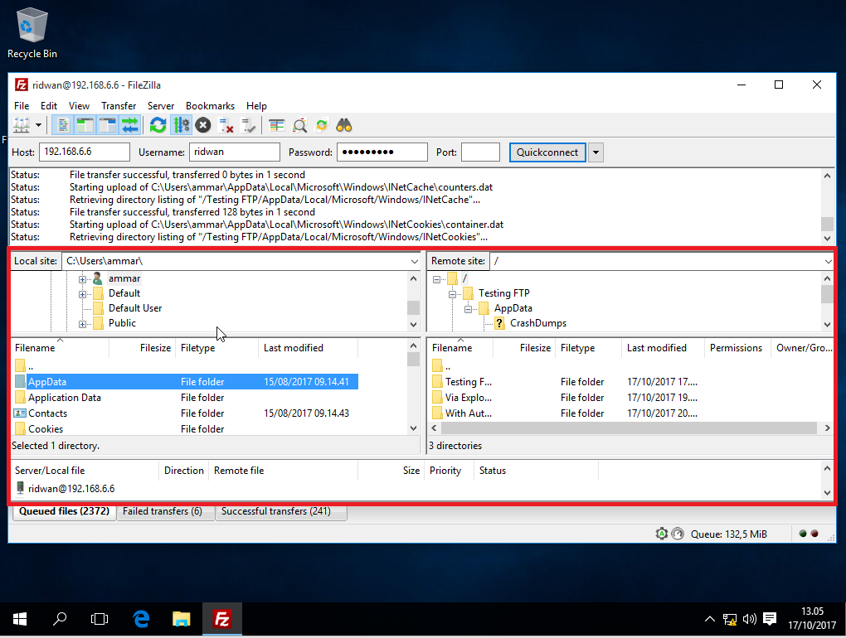Open Task View on the taskbar

[100, 619]
